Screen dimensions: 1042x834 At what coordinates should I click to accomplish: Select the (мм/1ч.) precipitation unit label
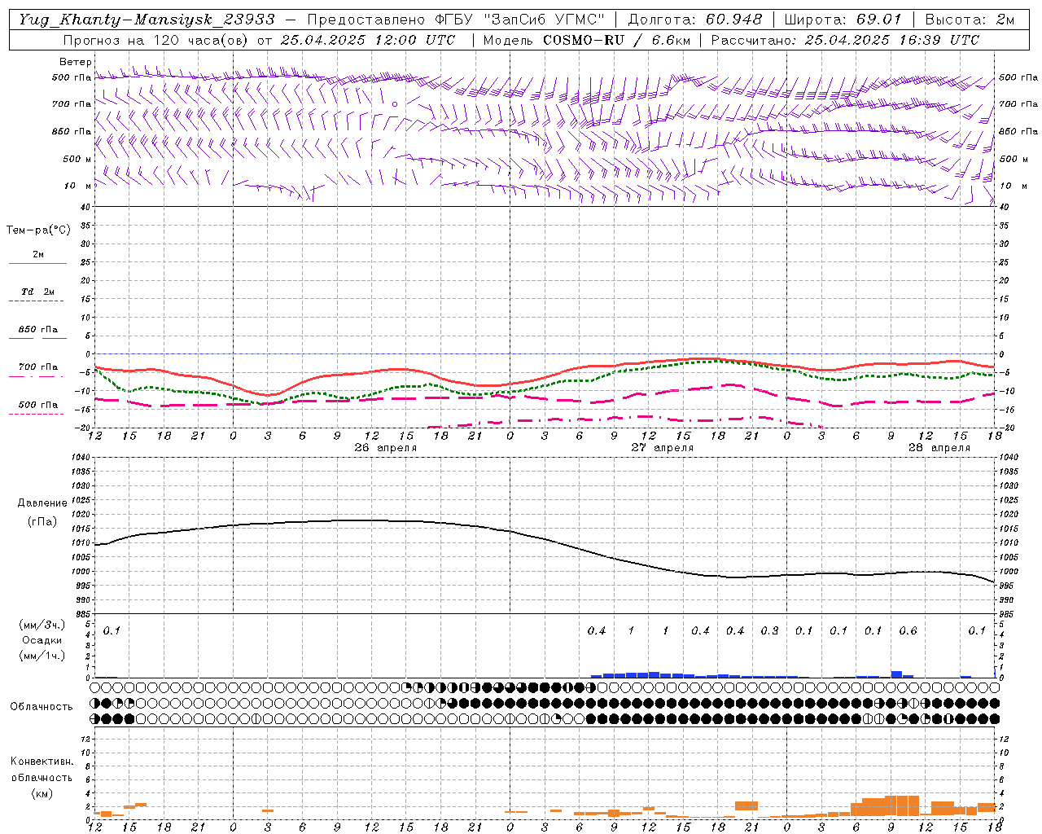[x=42, y=656]
